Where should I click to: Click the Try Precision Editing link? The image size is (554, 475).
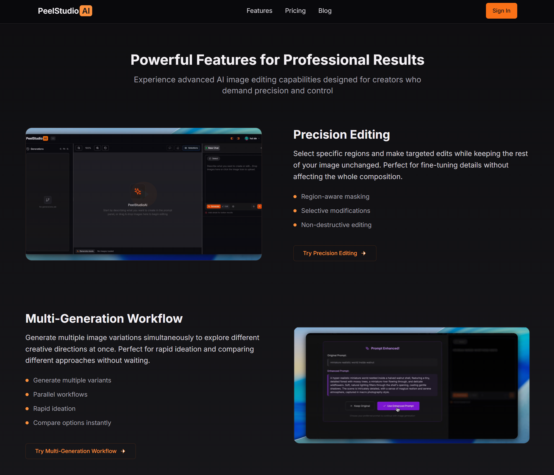click(x=330, y=253)
